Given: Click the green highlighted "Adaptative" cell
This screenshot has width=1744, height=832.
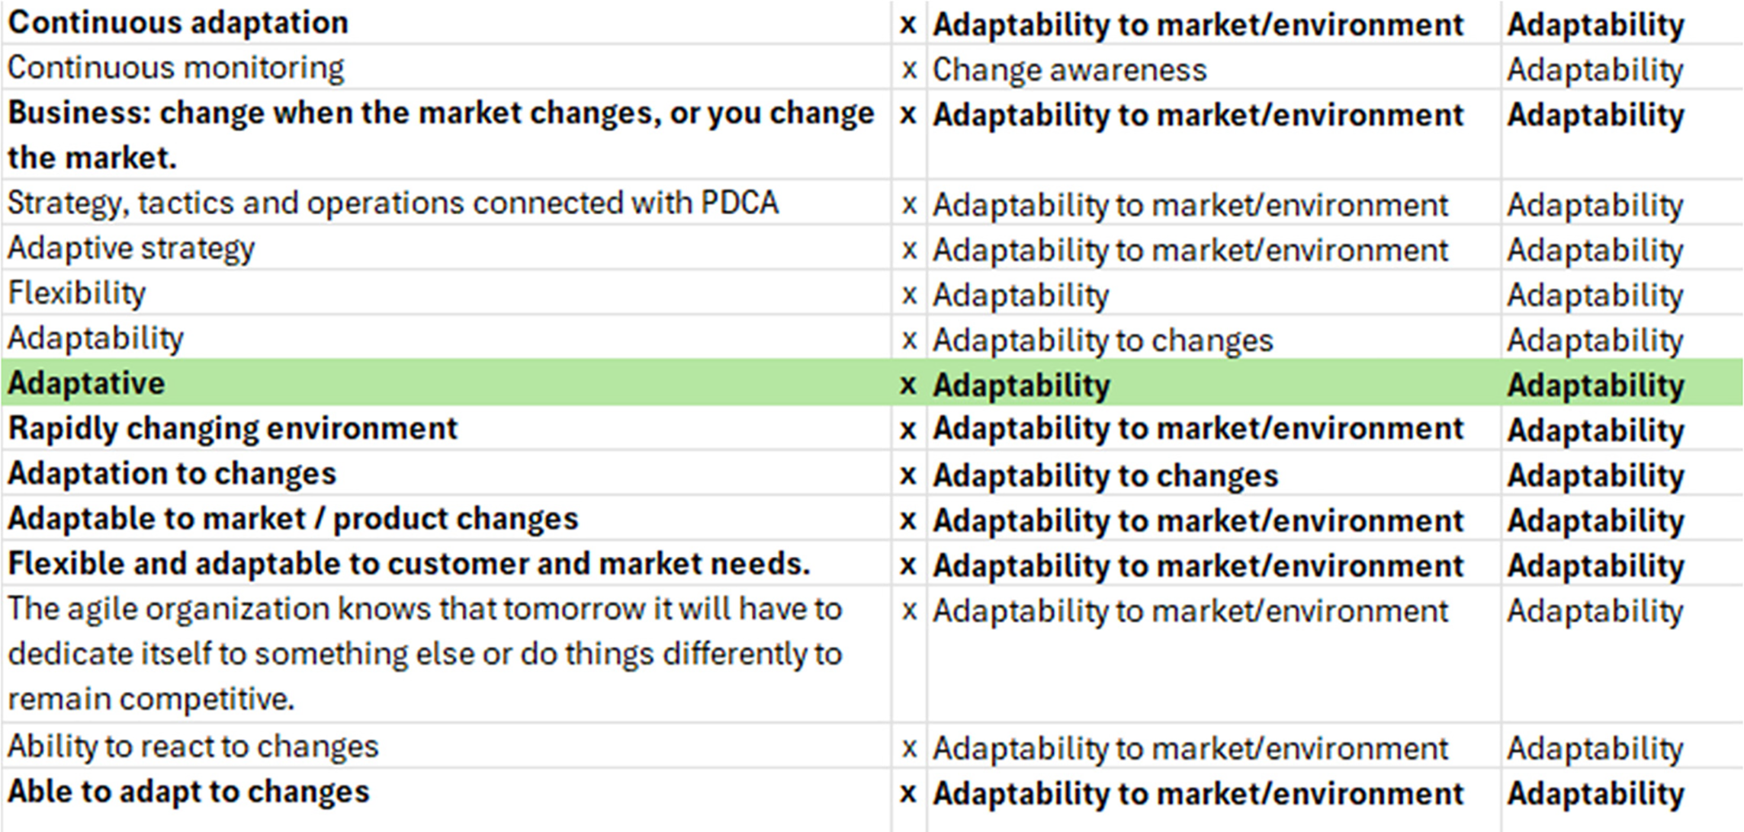Looking at the screenshot, I should click(x=86, y=383).
